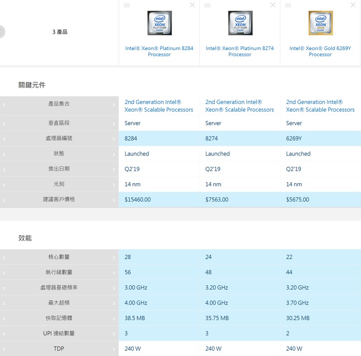Open 6269Y's 2nd Generation Xeon Scalable link
This screenshot has height=356, width=361.
(x=320, y=106)
